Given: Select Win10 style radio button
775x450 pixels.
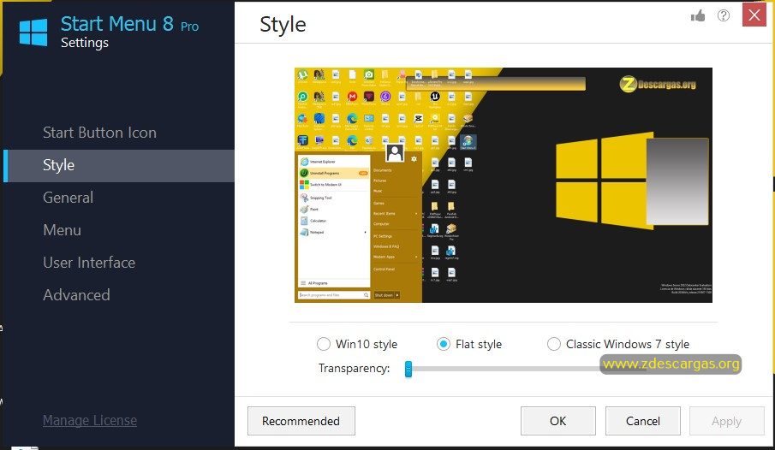Looking at the screenshot, I should pyautogui.click(x=323, y=344).
